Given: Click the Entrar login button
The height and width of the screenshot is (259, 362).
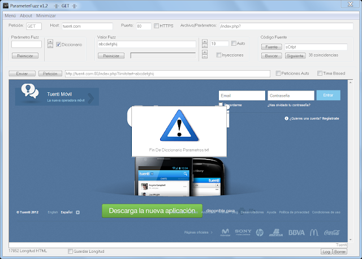Looking at the screenshot, I should (x=328, y=96).
